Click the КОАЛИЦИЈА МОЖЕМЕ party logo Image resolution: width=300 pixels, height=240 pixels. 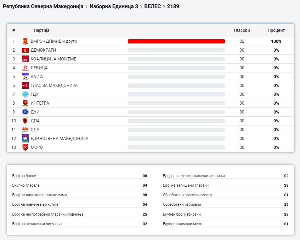25,59
